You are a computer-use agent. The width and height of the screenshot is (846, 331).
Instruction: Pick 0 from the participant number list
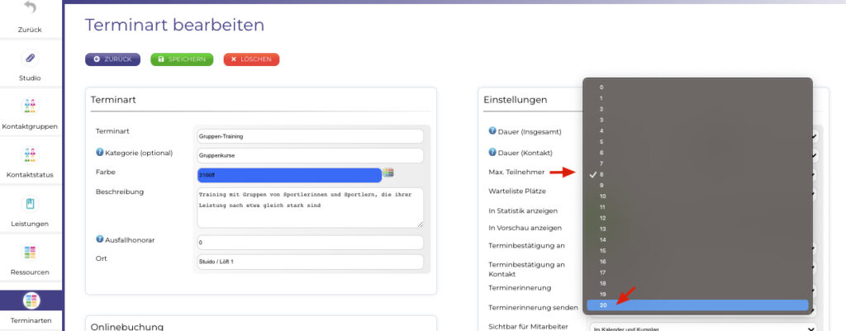696,87
